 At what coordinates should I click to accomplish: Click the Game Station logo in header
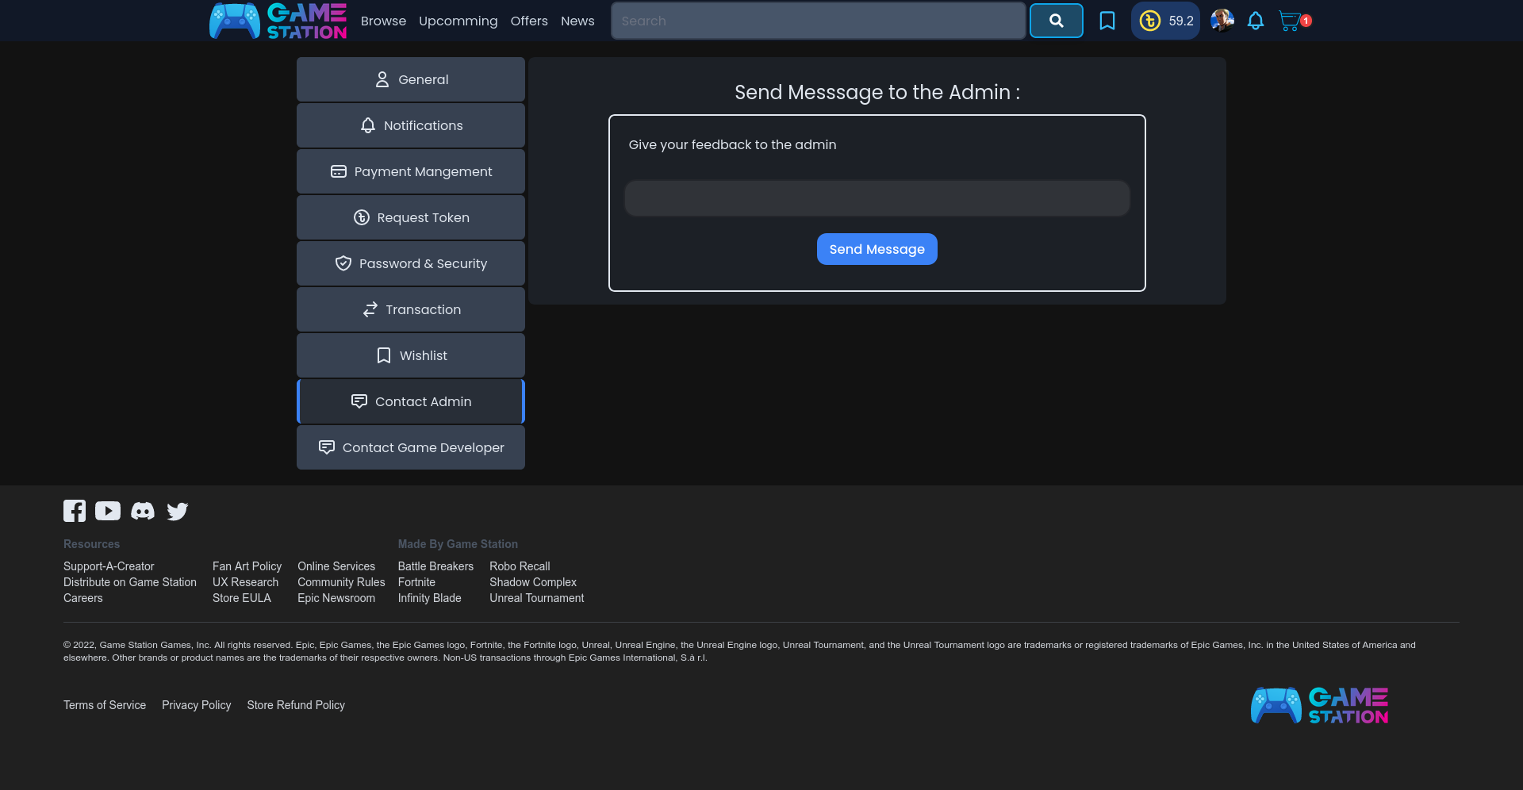278,21
